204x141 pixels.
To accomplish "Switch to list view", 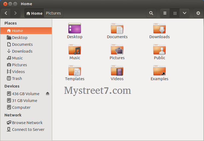I will point(165,13).
